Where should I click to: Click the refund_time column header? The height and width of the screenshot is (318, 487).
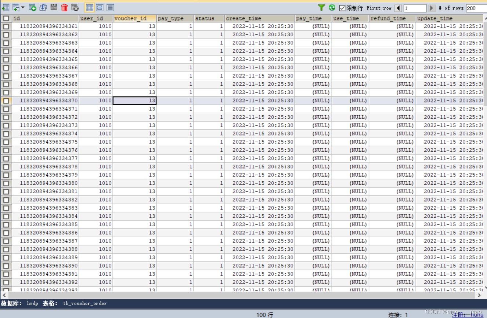[393, 18]
